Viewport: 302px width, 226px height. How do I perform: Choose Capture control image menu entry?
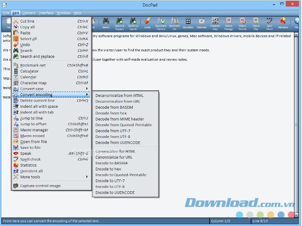pos(40,186)
